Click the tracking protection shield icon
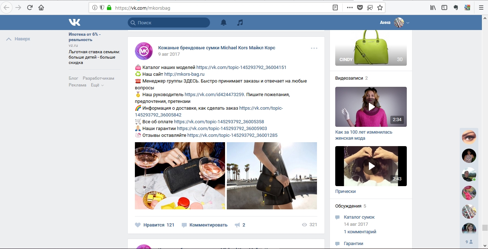 [x=102, y=8]
